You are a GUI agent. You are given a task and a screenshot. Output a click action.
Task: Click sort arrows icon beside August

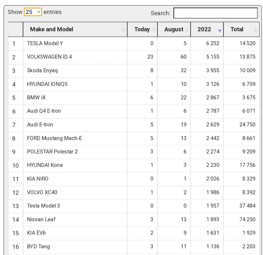[187, 30]
